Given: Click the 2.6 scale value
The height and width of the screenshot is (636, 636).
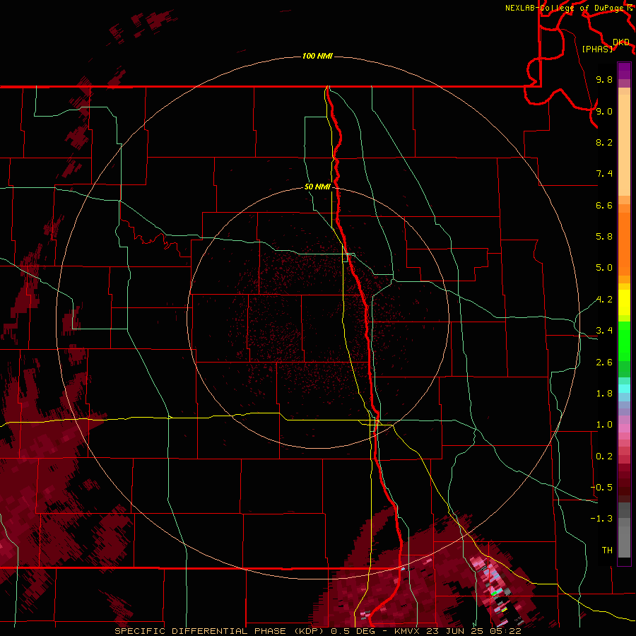Looking at the screenshot, I should coord(604,363).
